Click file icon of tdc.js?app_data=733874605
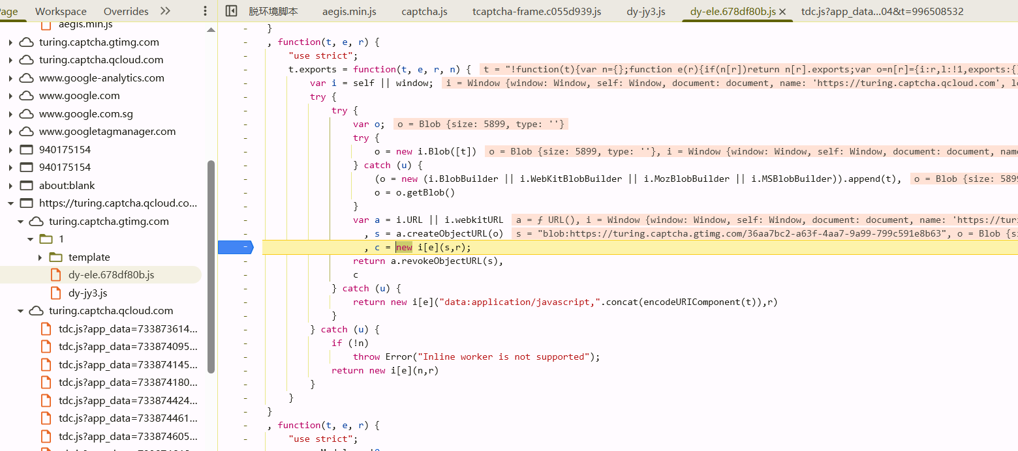The height and width of the screenshot is (451, 1018). click(x=46, y=436)
